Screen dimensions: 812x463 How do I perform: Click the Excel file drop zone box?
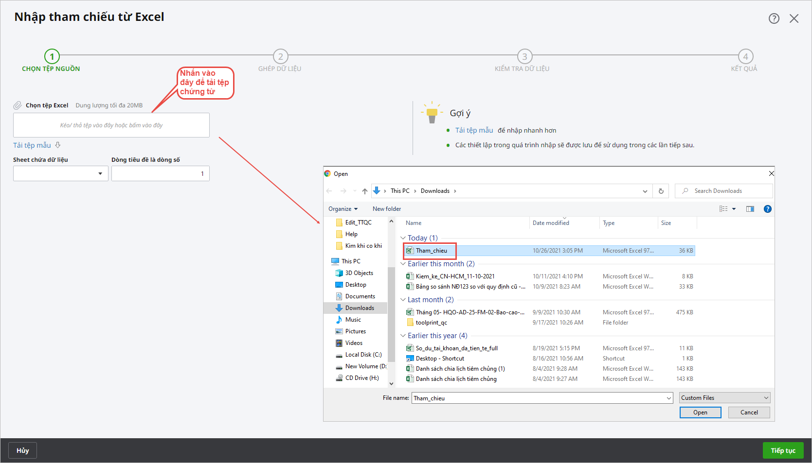pyautogui.click(x=111, y=125)
